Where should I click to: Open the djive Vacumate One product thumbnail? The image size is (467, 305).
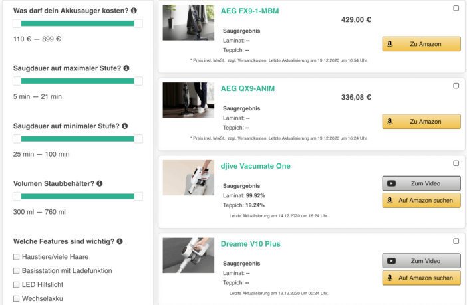click(188, 177)
